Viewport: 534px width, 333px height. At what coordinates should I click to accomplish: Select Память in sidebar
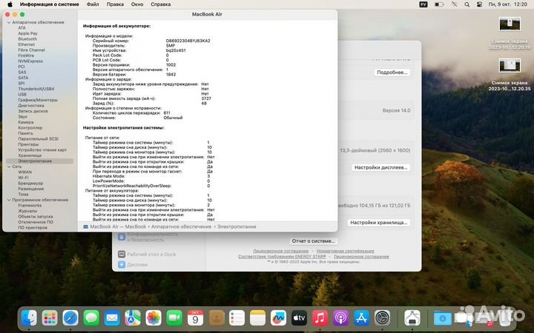point(25,133)
